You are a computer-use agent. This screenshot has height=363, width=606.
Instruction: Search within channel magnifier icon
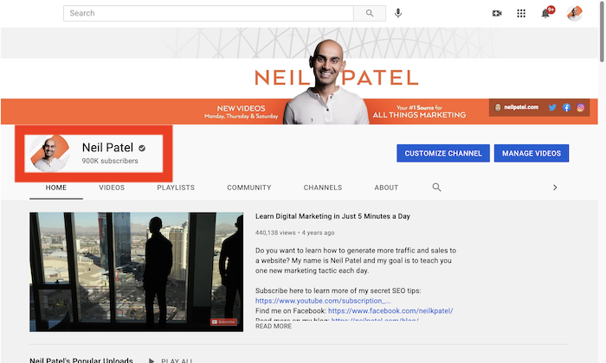pyautogui.click(x=436, y=188)
